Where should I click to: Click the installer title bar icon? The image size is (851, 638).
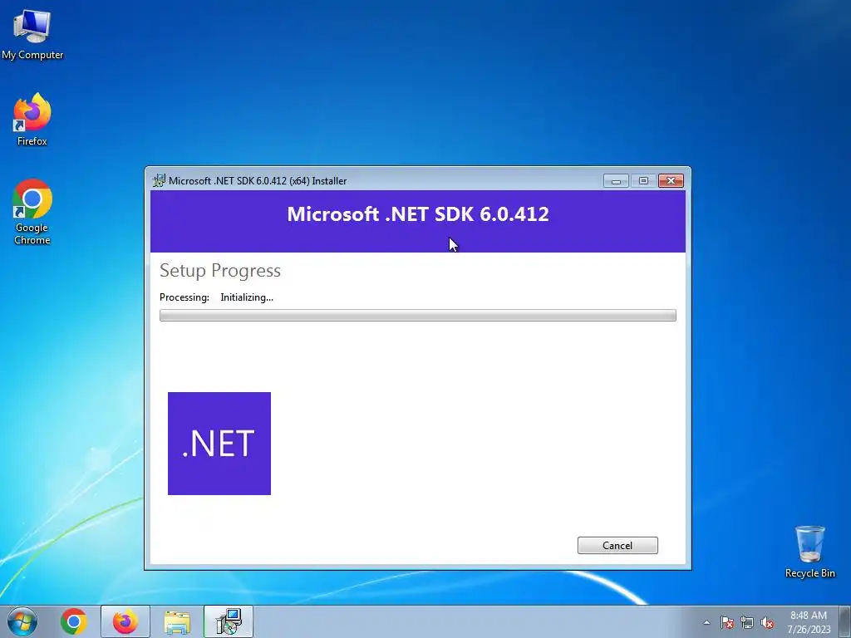[x=159, y=180]
